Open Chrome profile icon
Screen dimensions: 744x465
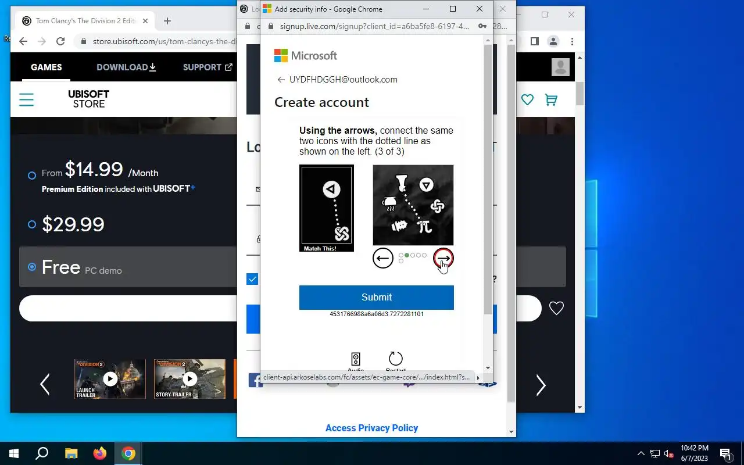click(x=553, y=41)
